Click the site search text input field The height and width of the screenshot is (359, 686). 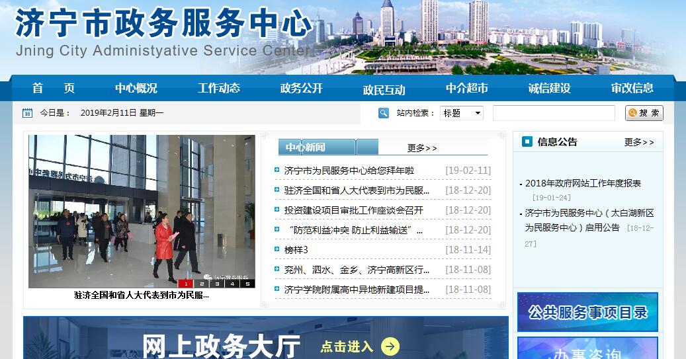click(x=554, y=113)
